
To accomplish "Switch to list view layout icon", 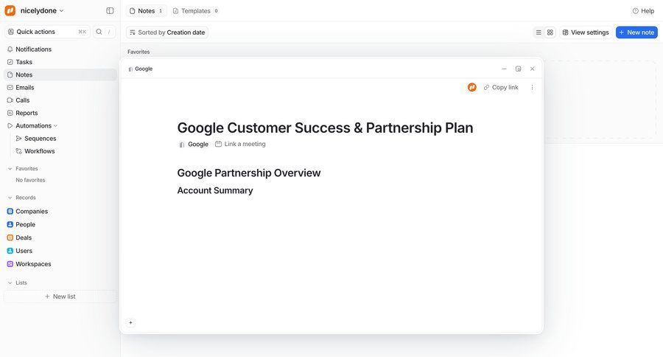I will (539, 32).
